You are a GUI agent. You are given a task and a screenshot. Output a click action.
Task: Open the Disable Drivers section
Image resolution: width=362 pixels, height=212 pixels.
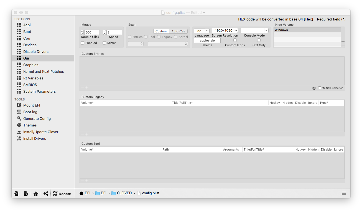pos(43,51)
